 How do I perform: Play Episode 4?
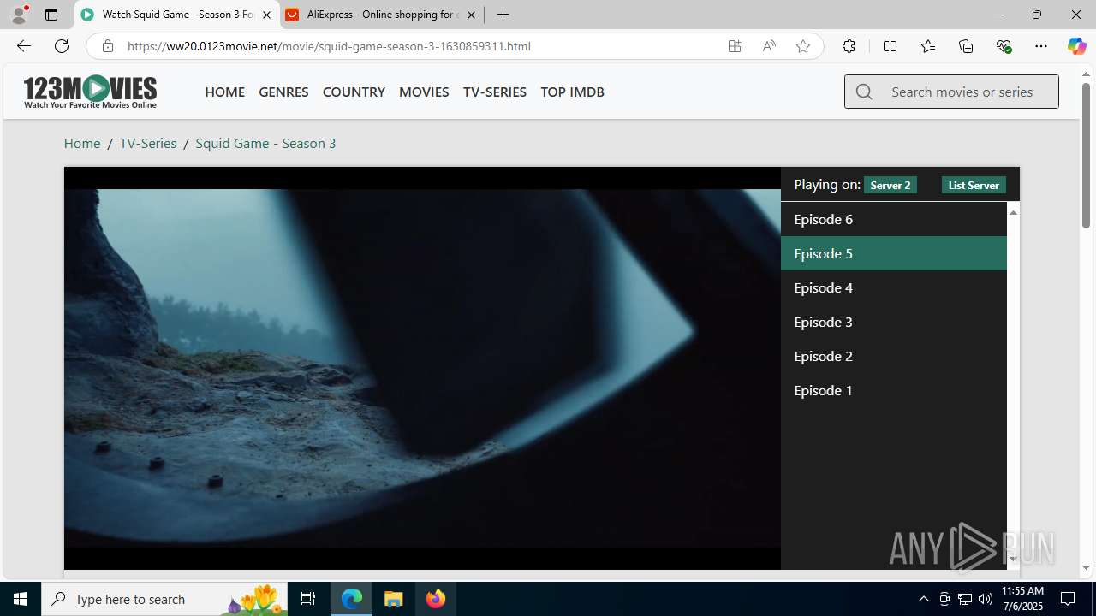pos(893,287)
